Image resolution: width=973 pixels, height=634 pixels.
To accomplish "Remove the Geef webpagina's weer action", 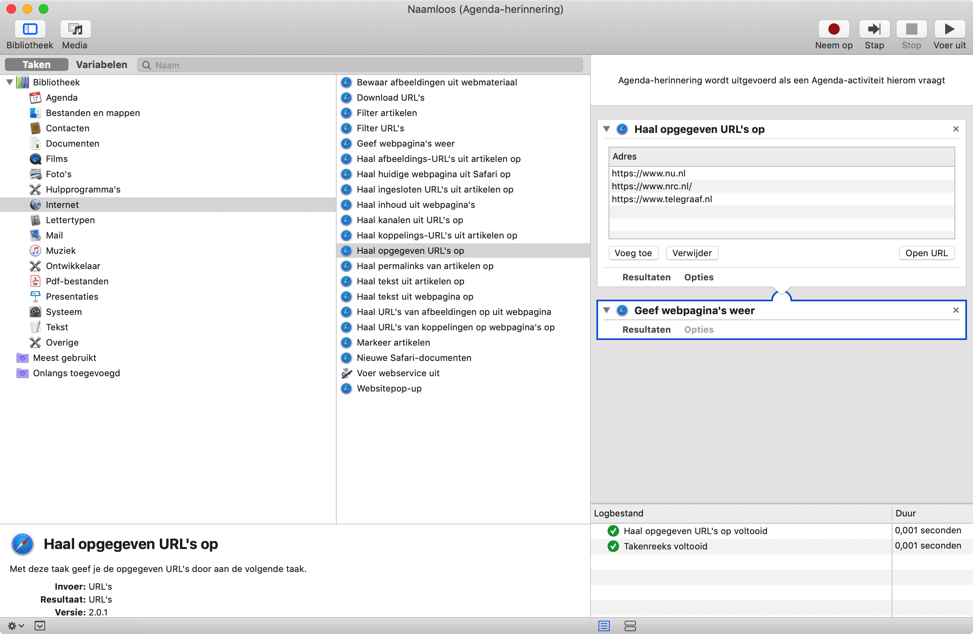I will coord(955,310).
